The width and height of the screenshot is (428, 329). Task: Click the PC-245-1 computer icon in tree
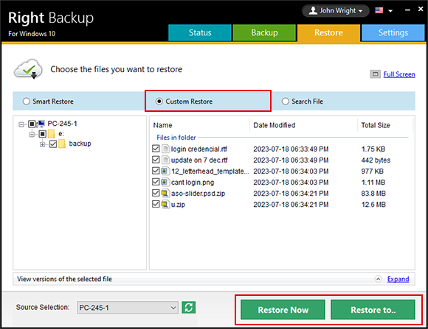point(41,124)
